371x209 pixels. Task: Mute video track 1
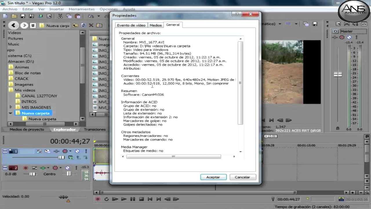click(77, 151)
